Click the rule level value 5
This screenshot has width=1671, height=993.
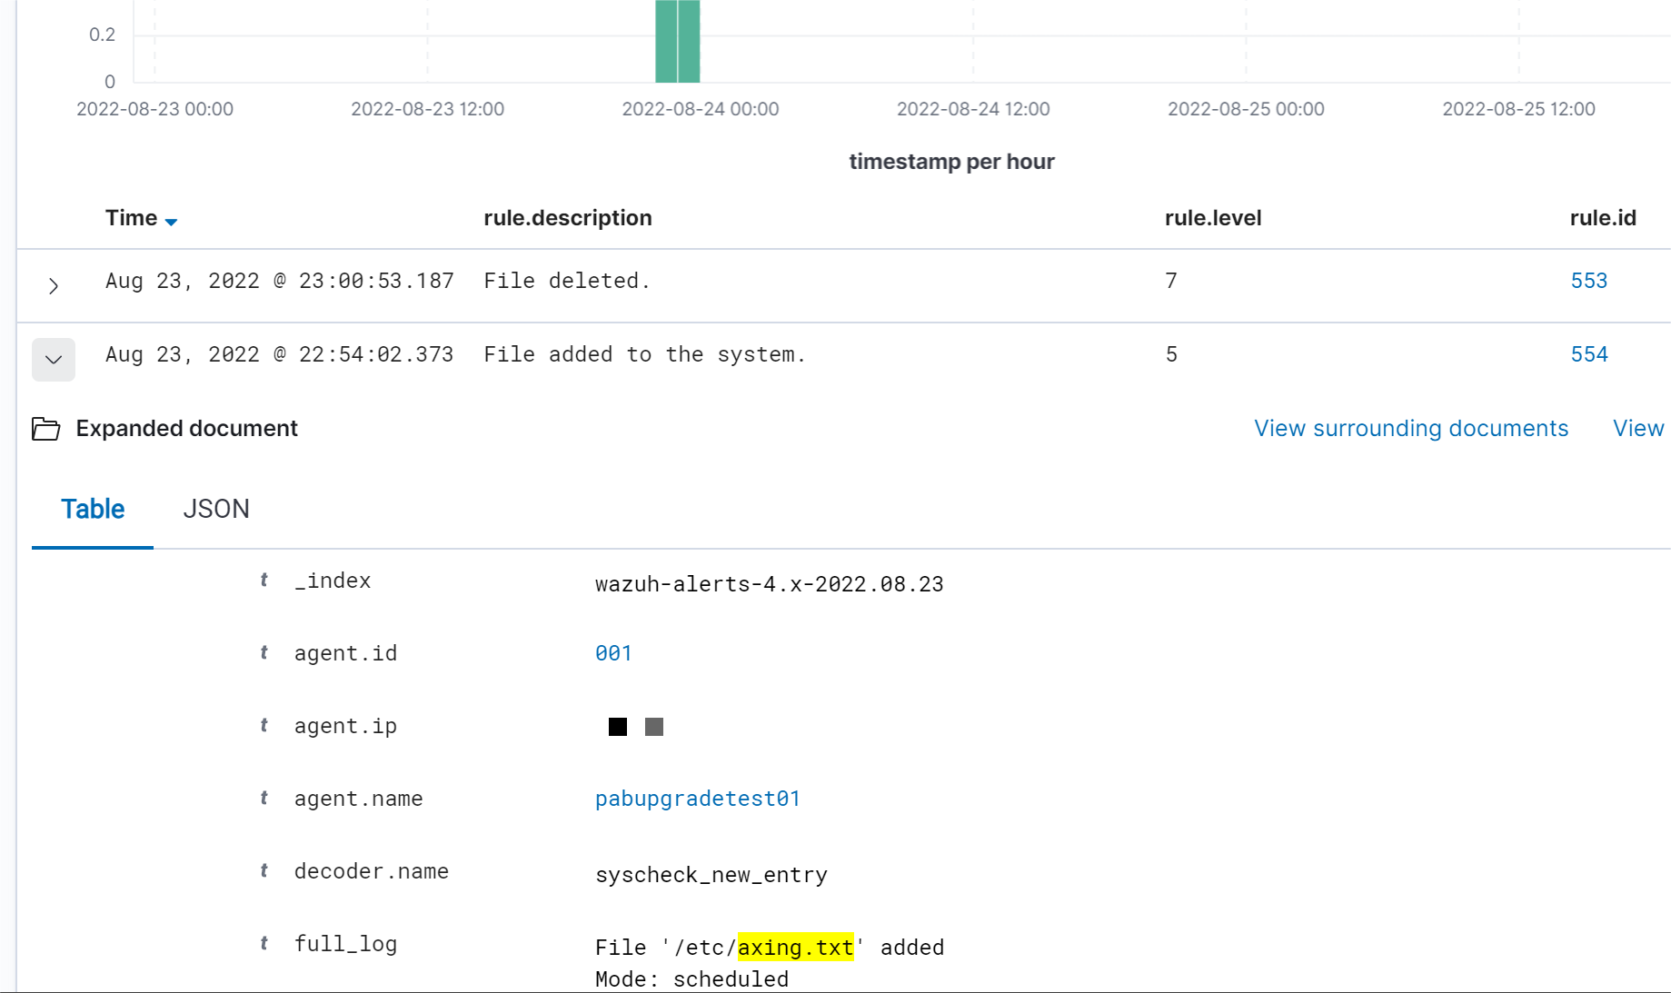tap(1171, 354)
